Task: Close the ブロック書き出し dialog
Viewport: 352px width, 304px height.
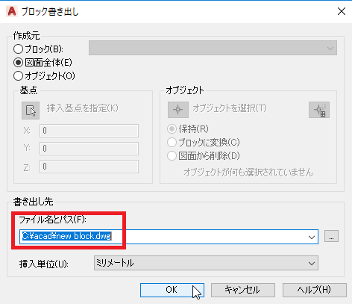Action: coord(342,11)
